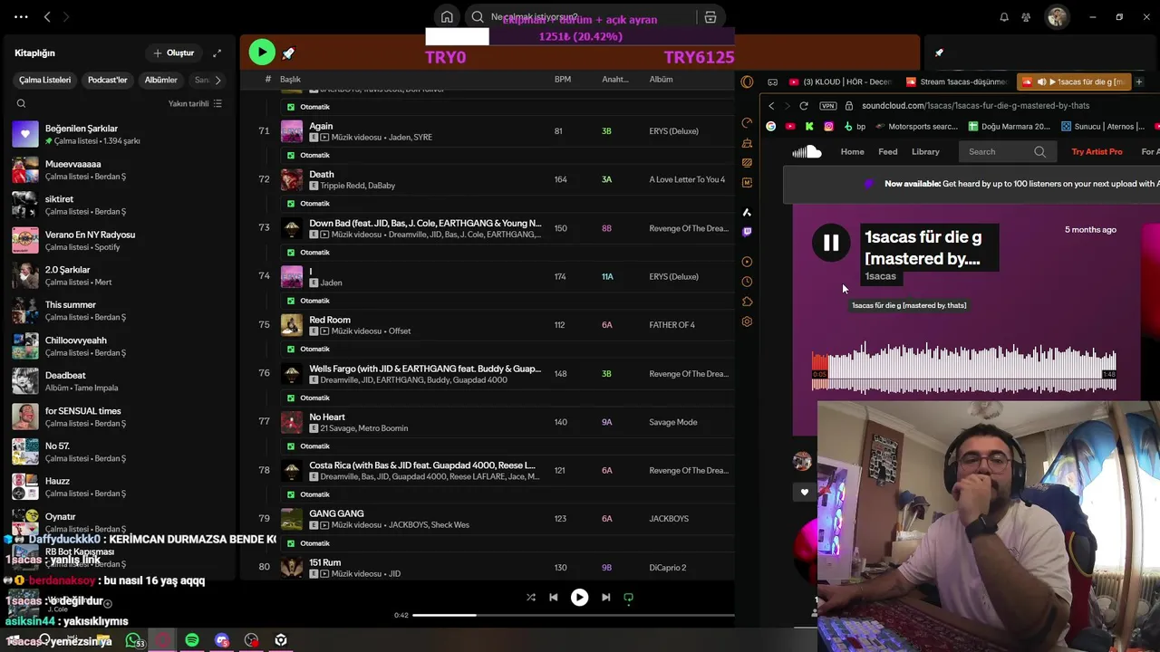Go back with the Spotify left arrow
The image size is (1160, 652).
[x=47, y=16]
